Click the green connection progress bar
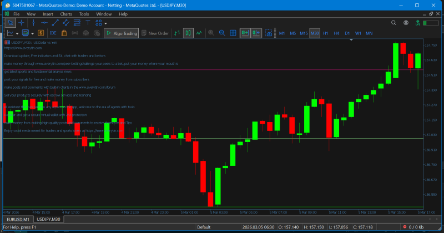 [431, 23]
